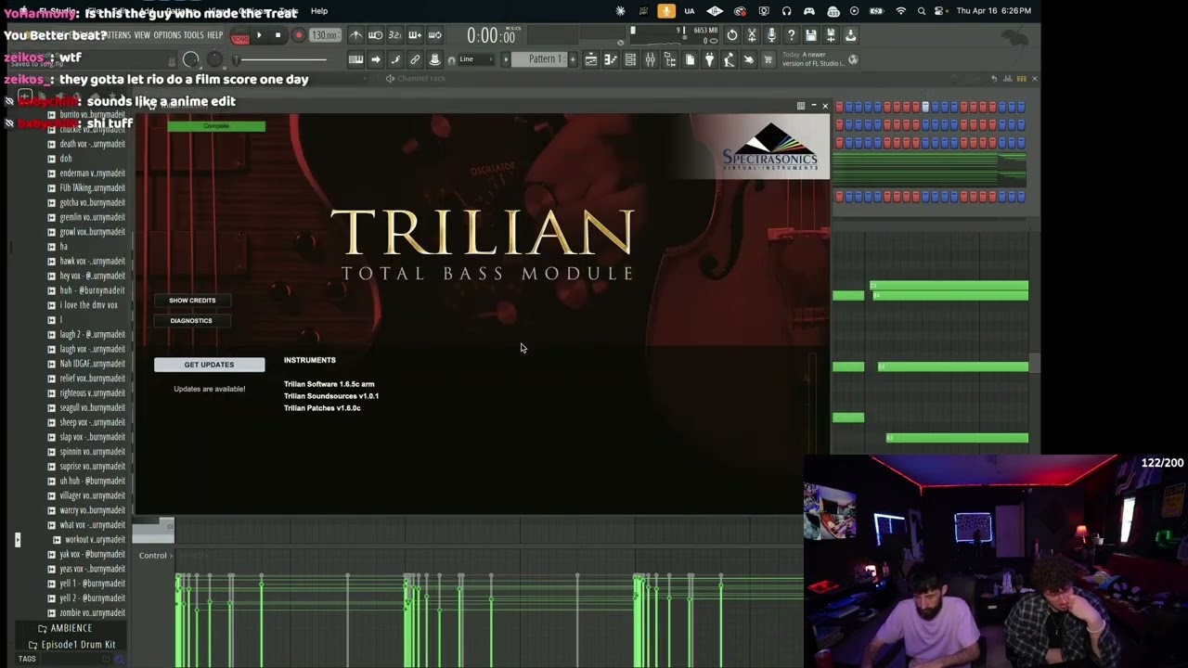Toggle multilink to controllers
This screenshot has width=1188, height=668.
434,59
